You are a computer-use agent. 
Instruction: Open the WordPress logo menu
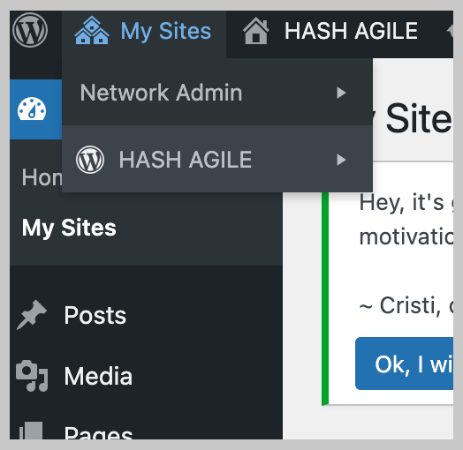click(30, 30)
